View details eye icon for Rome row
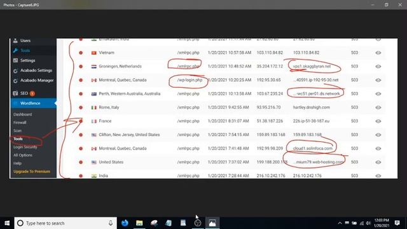Viewport: 407px width, 229px height. pos(378,108)
